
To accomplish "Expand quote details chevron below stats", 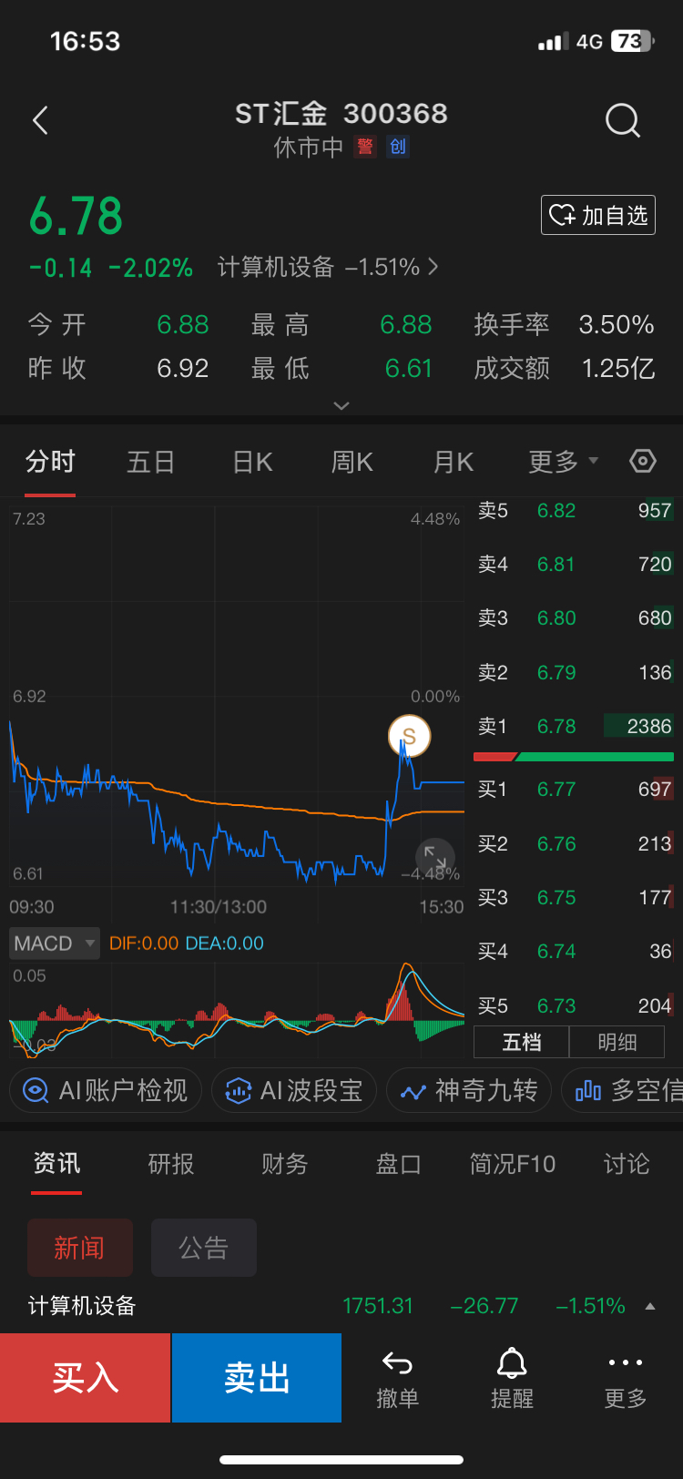I will pos(341,405).
